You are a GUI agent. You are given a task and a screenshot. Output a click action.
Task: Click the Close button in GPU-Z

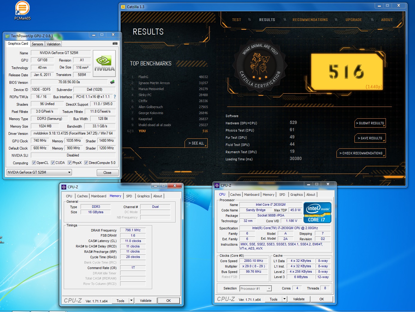click(108, 173)
